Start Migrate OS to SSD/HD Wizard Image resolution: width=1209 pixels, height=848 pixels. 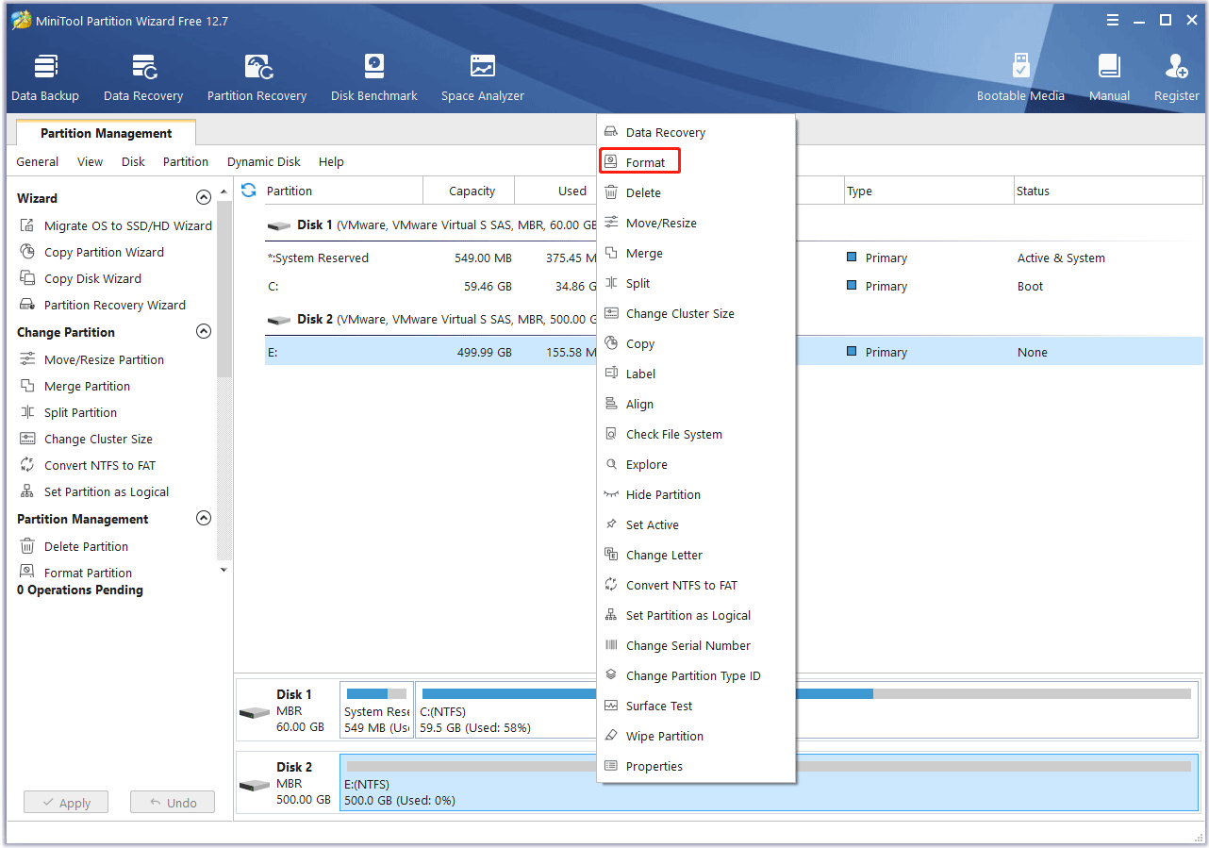coord(116,225)
